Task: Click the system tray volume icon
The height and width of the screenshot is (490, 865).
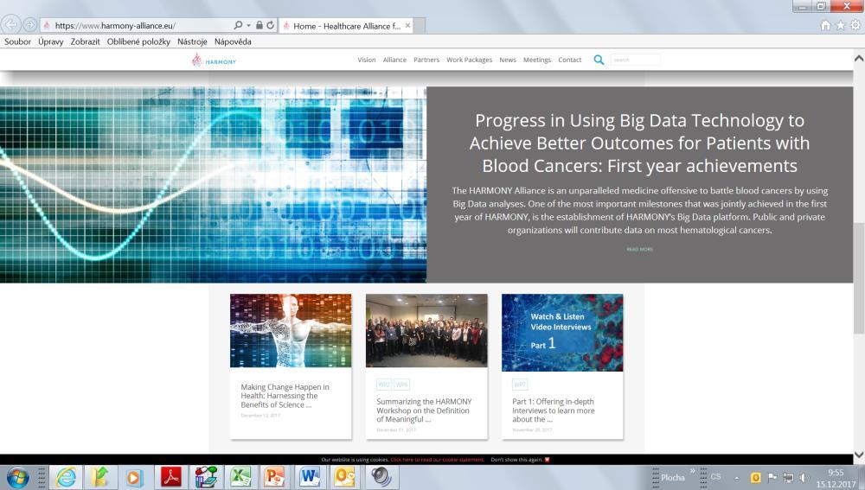Action: point(804,477)
